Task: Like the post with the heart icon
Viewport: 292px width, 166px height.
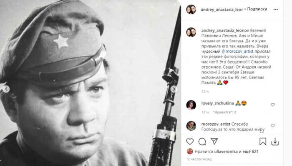Action: coord(190,142)
